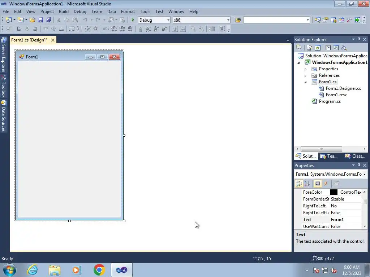Toggle auto-hide pin on Solution Explorer
The width and height of the screenshot is (370, 277).
359,39
